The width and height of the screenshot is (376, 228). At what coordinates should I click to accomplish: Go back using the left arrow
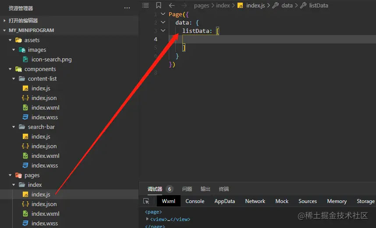coord(171,6)
